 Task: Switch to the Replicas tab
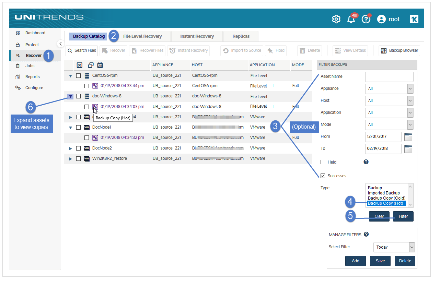point(241,36)
